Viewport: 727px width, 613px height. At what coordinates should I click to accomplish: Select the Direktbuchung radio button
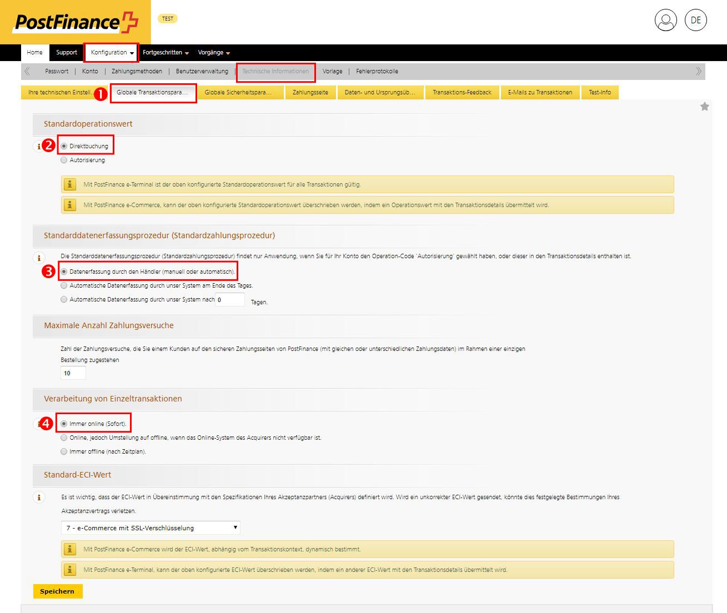pos(64,146)
